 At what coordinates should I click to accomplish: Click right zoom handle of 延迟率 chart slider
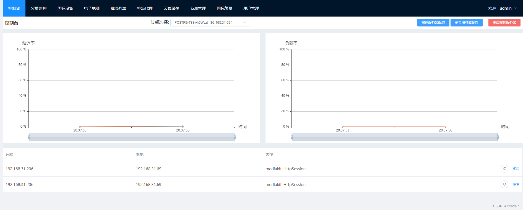[235, 137]
